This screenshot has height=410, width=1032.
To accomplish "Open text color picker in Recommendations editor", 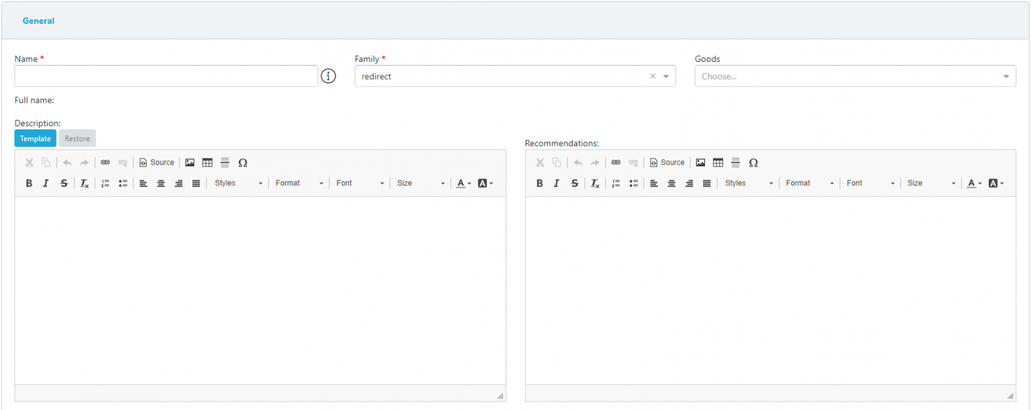I will (x=975, y=183).
